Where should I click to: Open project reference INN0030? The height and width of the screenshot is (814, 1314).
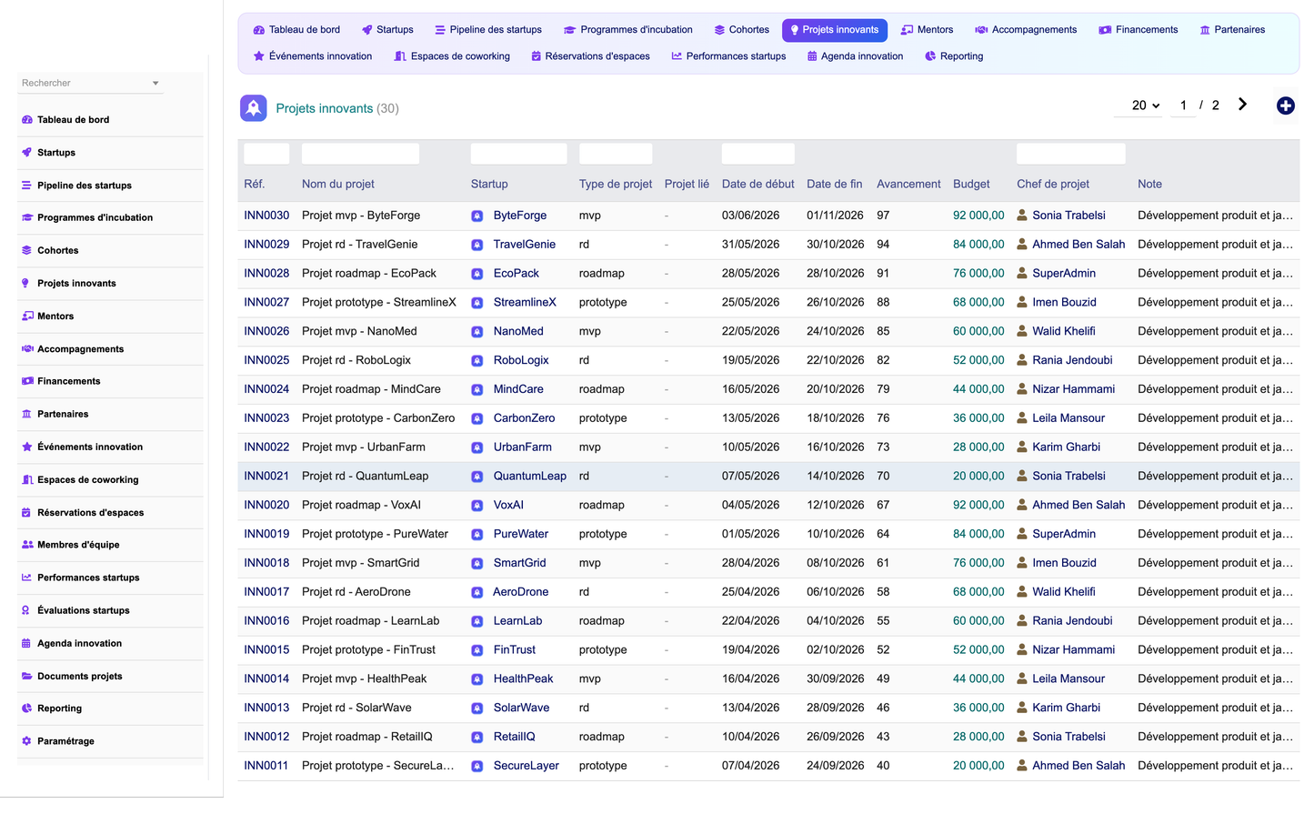(266, 216)
